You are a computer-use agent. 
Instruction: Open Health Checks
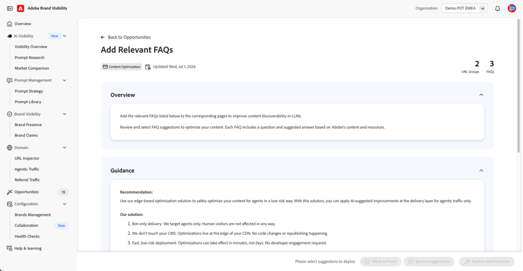(x=27, y=236)
